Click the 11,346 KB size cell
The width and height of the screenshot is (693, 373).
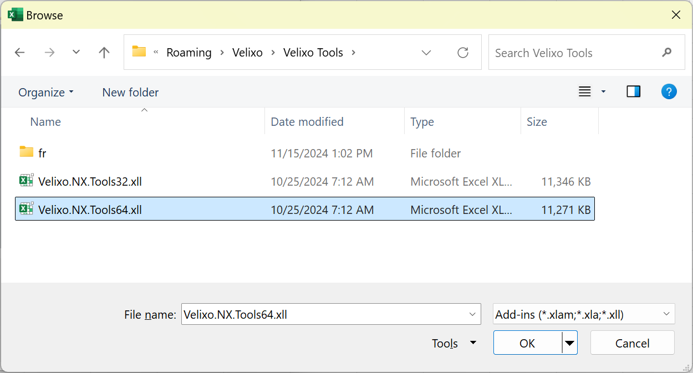[x=565, y=181]
